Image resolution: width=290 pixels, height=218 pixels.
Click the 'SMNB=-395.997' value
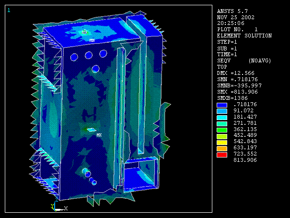pos(239,85)
